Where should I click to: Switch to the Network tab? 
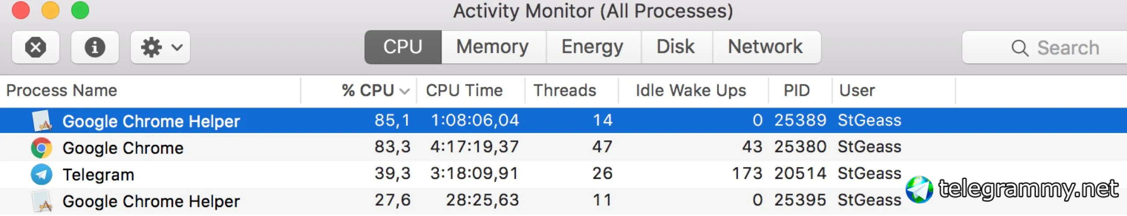click(766, 47)
